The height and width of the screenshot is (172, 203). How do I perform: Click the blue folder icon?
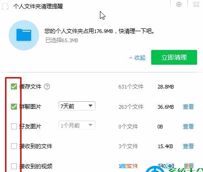click(x=24, y=35)
